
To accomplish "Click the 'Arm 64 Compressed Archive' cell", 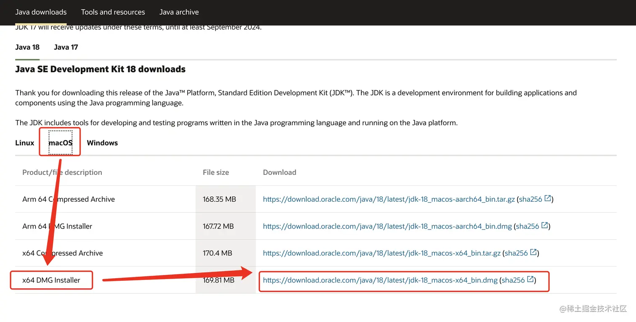I will (69, 199).
